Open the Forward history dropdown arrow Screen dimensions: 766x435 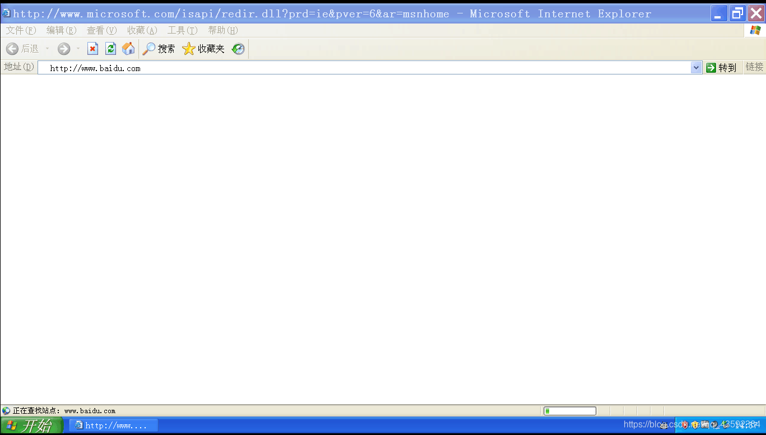tap(78, 49)
